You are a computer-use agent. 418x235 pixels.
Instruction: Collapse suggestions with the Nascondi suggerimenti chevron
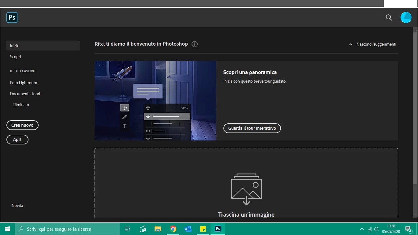(351, 44)
